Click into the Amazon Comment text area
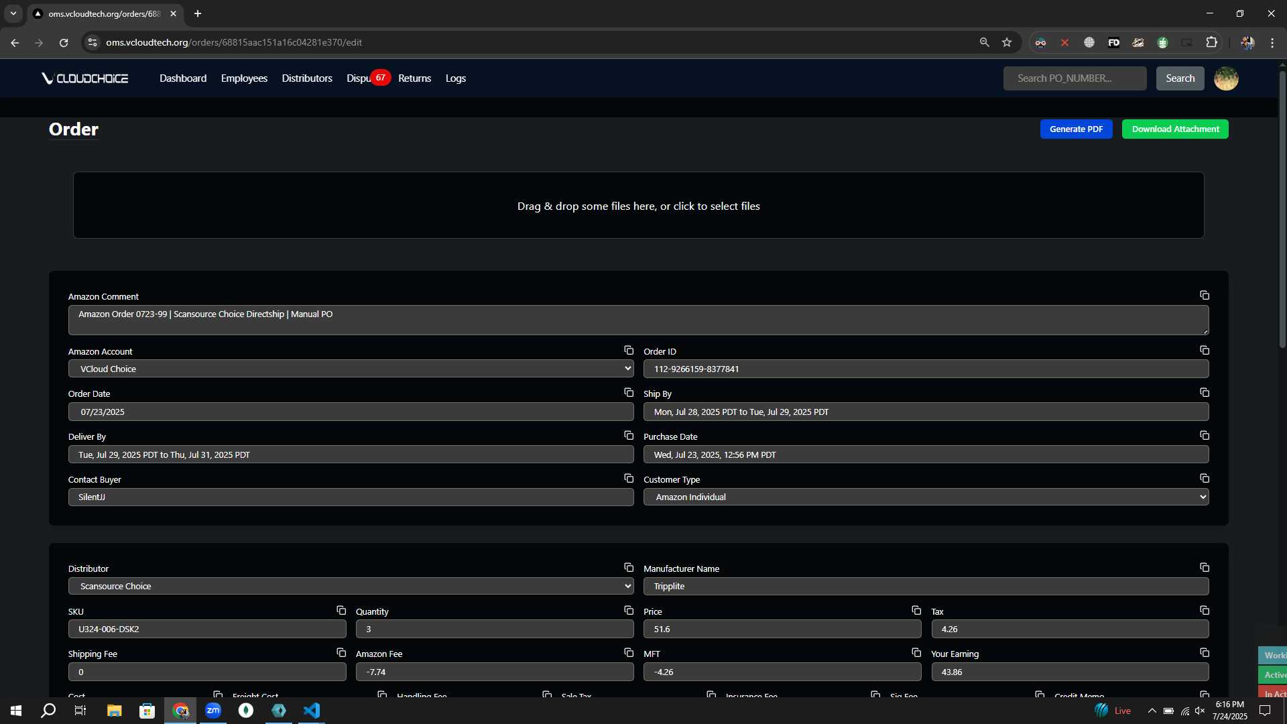The image size is (1287, 724). [638, 320]
